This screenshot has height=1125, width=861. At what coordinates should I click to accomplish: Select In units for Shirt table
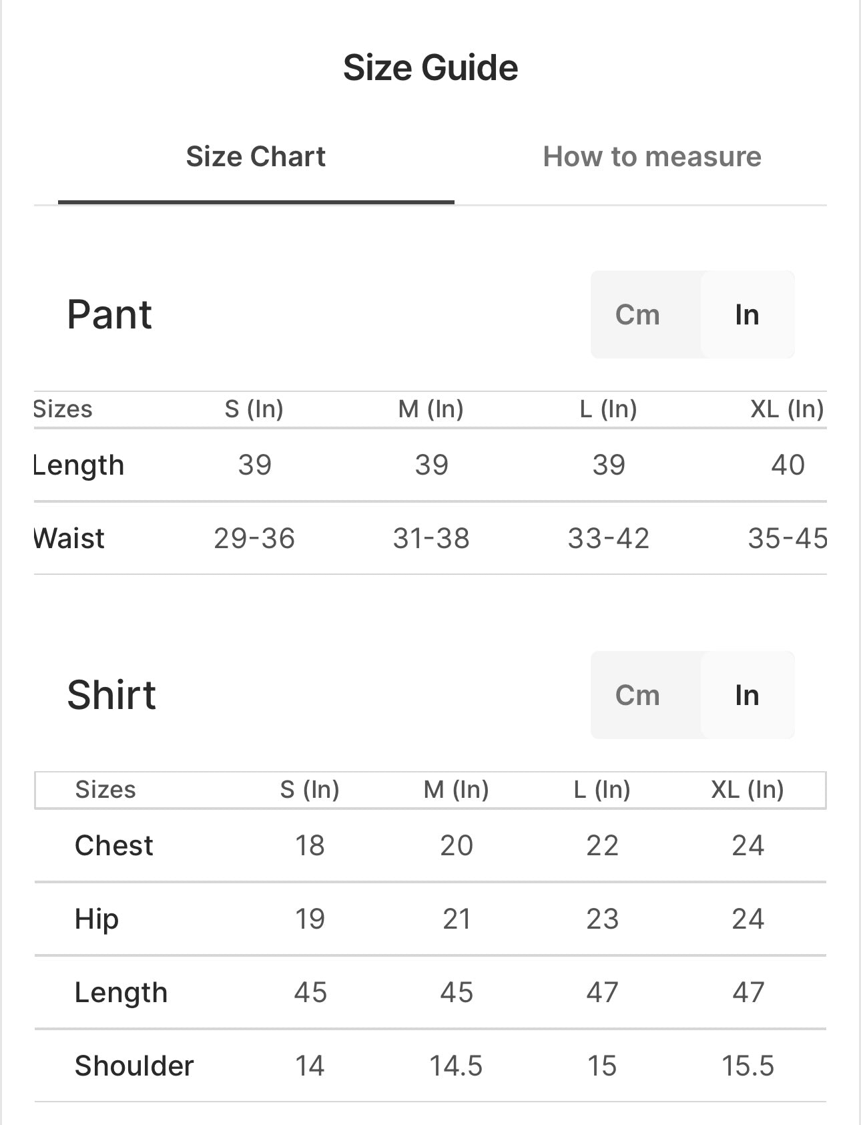click(747, 695)
